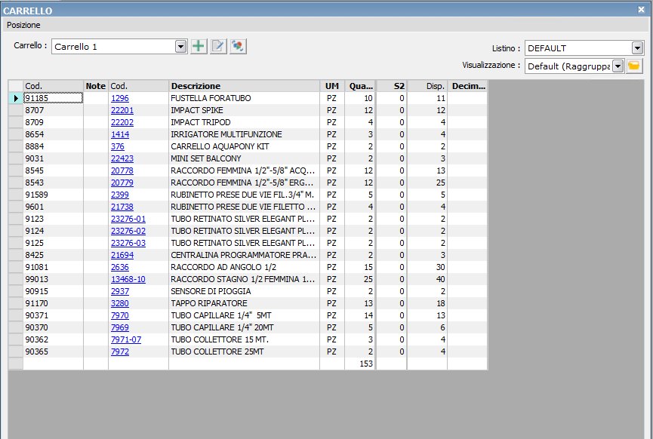Image resolution: width=653 pixels, height=439 pixels.
Task: Open product link 21694
Action: point(122,255)
